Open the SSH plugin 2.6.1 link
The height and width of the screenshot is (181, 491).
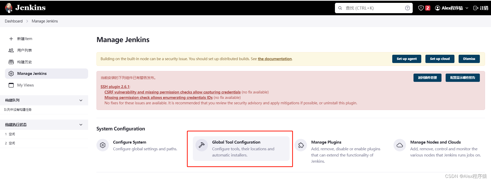(115, 87)
